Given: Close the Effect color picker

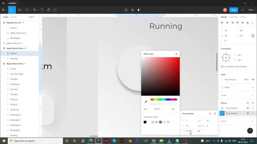Looking at the screenshot, I should 176,54.
